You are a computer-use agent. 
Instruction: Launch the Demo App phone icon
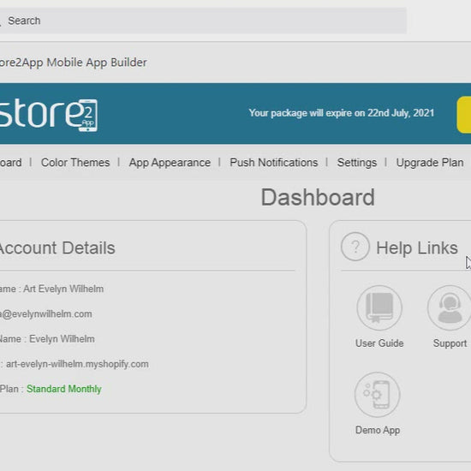pos(378,395)
